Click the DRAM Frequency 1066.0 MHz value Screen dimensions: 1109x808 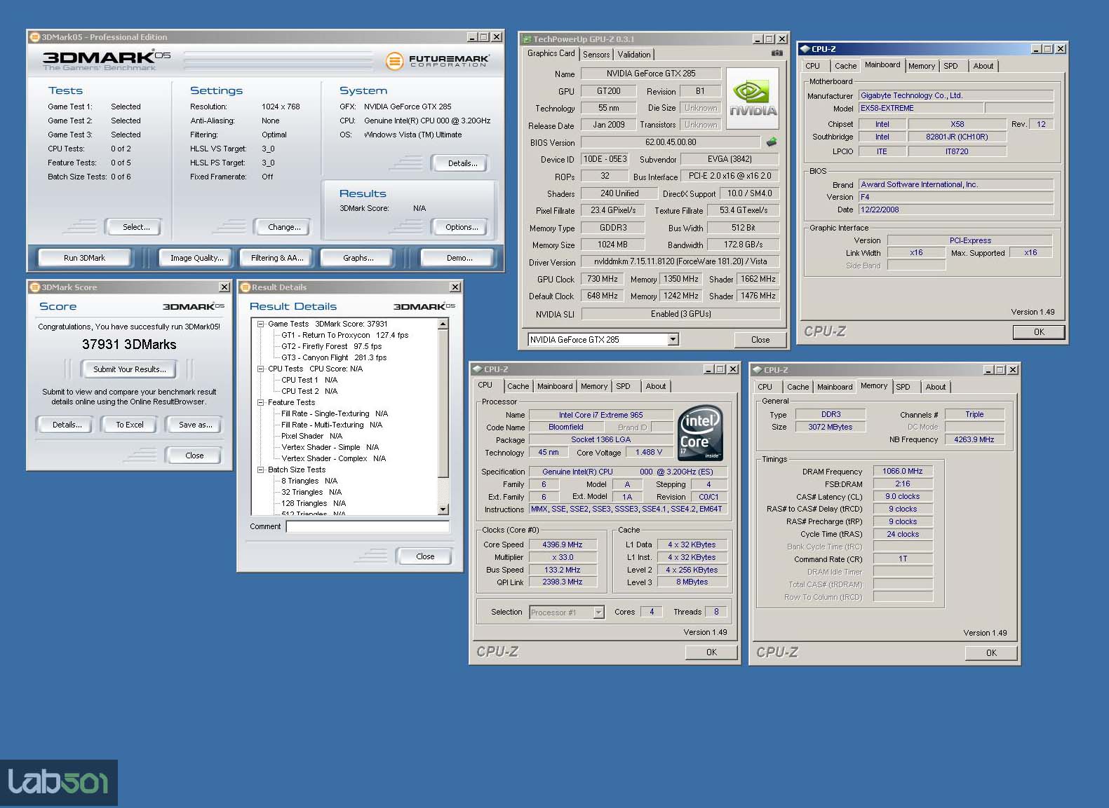(903, 471)
